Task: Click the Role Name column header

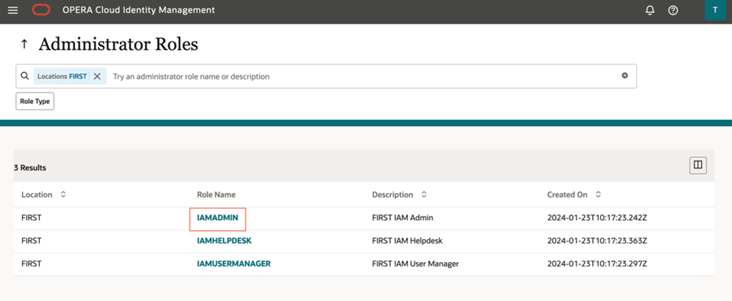Action: click(x=217, y=194)
